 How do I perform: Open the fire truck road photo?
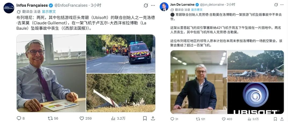pyautogui.click(x=121, y=54)
